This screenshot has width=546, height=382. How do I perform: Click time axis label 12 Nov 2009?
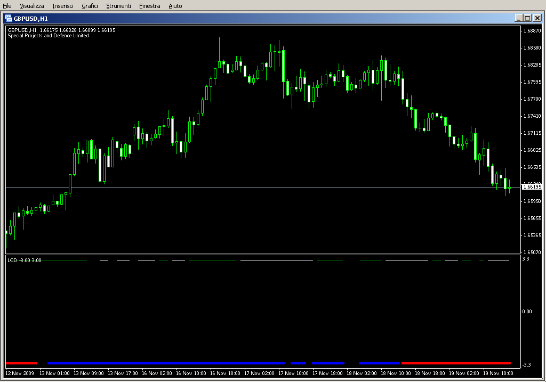click(x=20, y=373)
